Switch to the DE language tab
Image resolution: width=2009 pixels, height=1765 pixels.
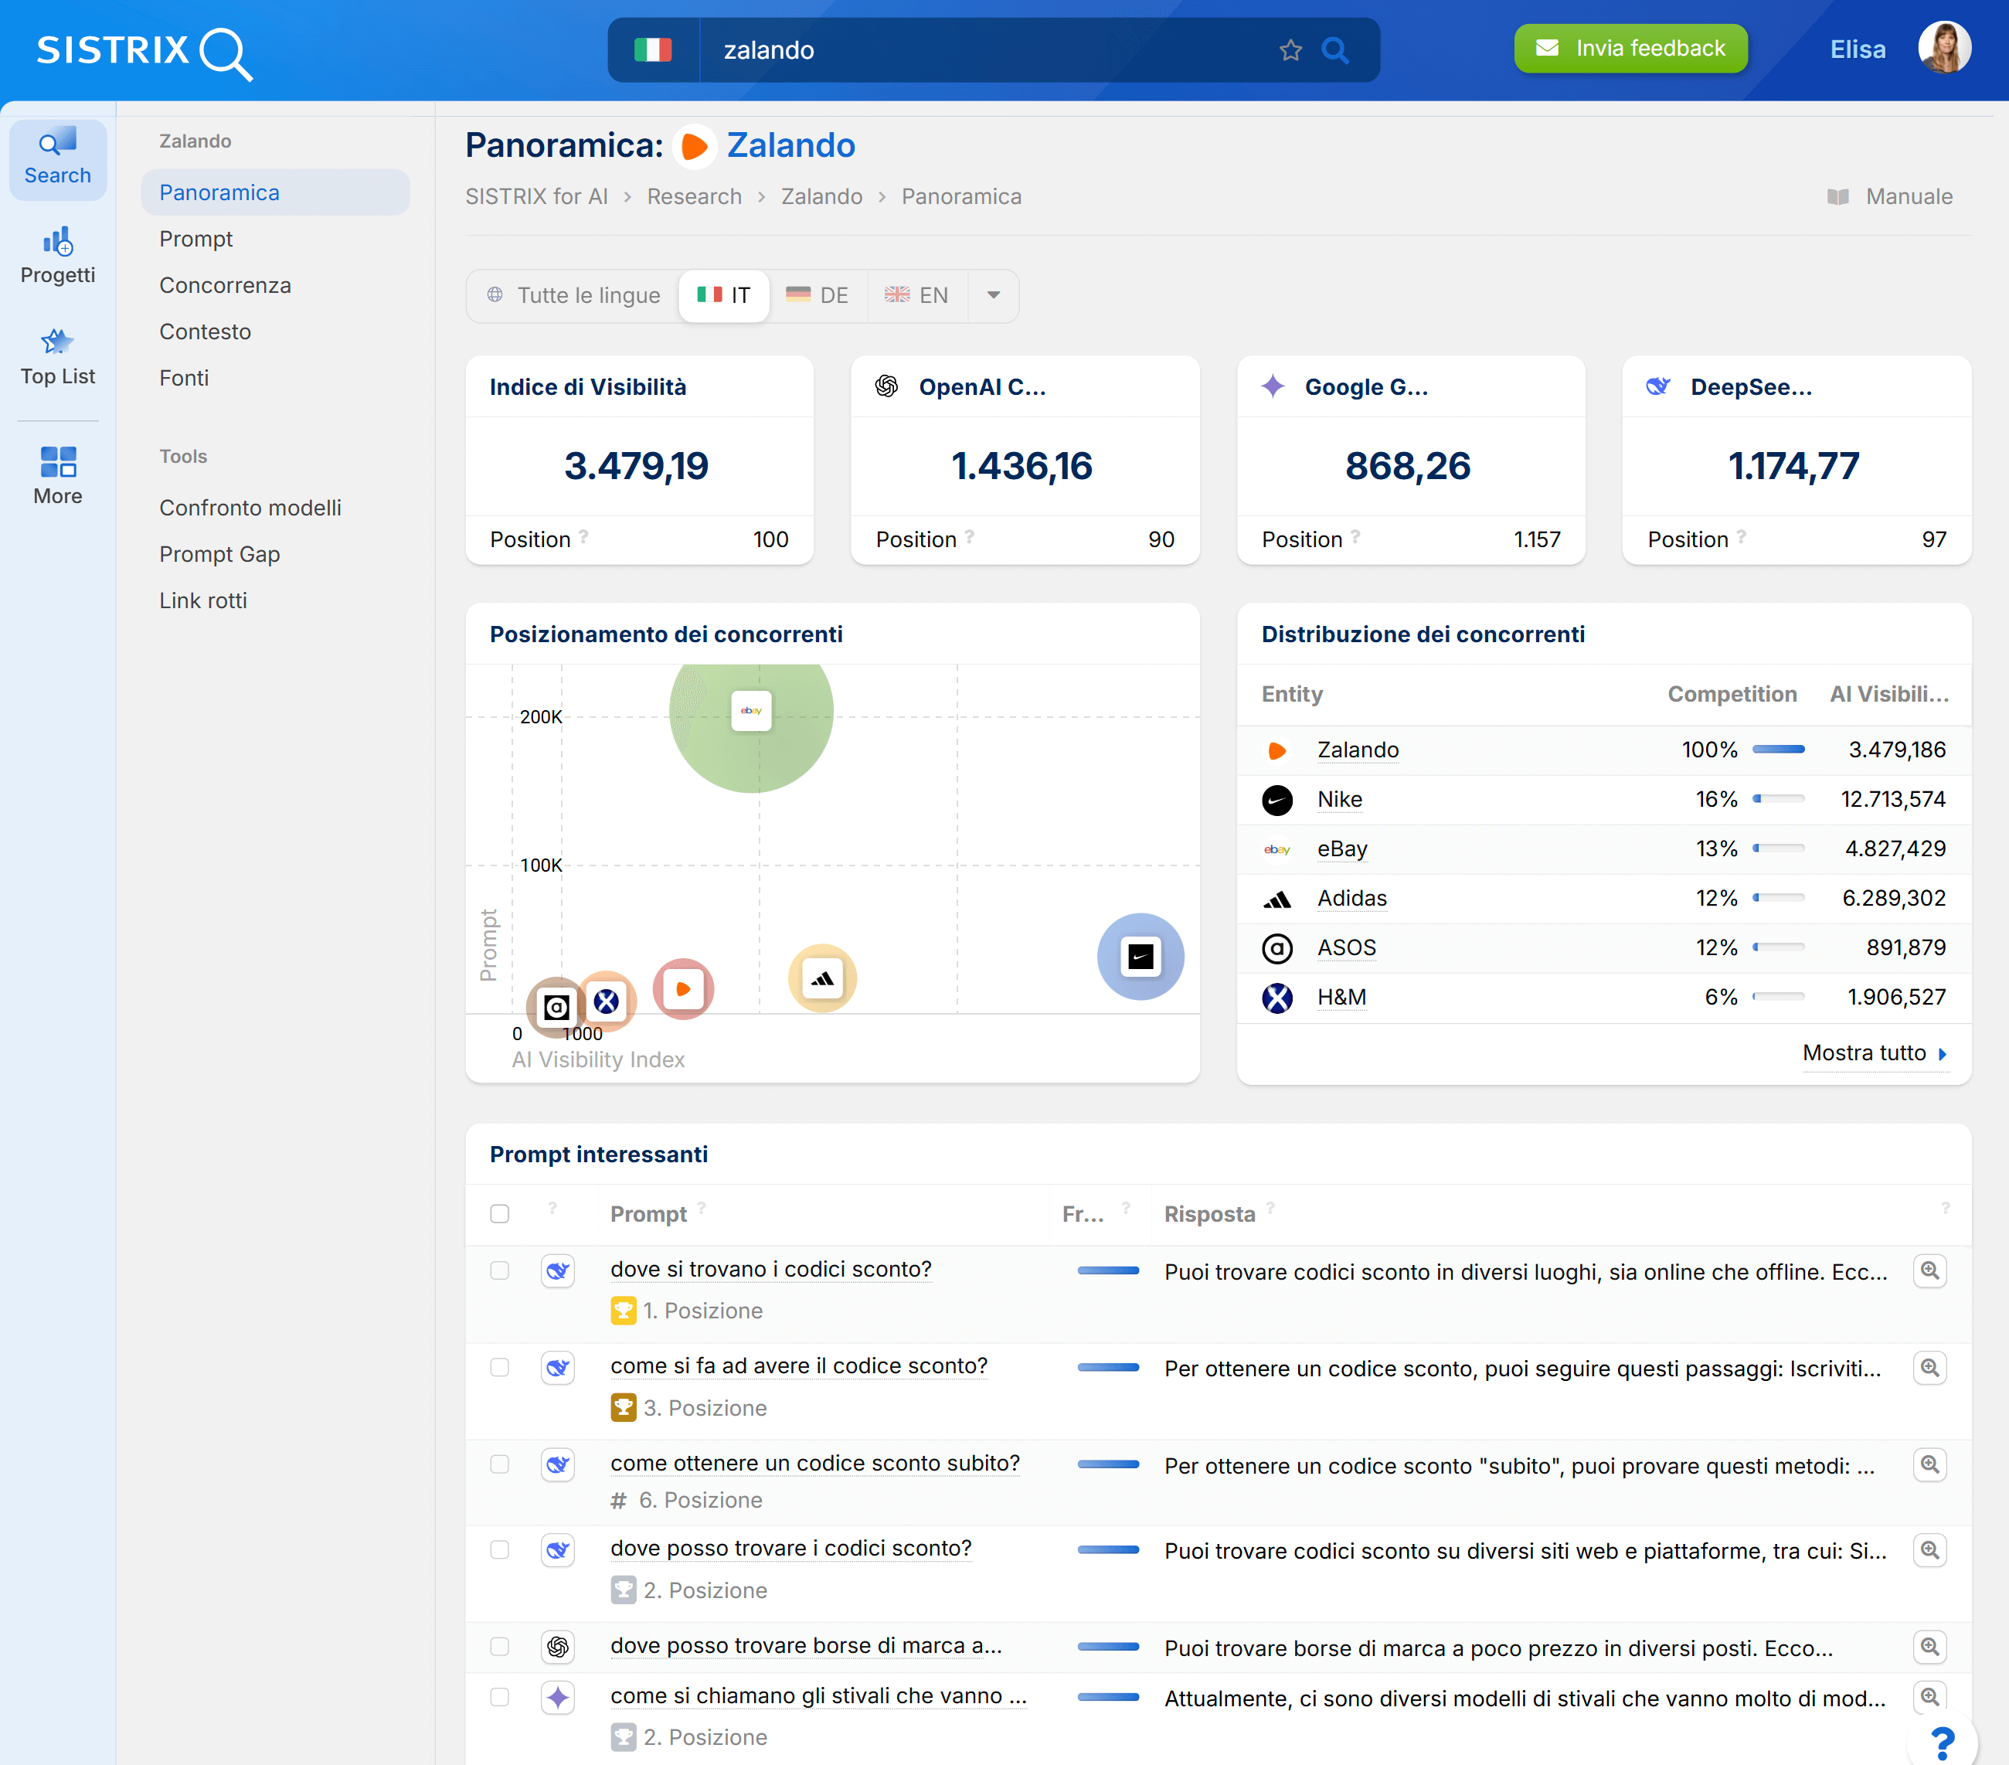tap(817, 295)
